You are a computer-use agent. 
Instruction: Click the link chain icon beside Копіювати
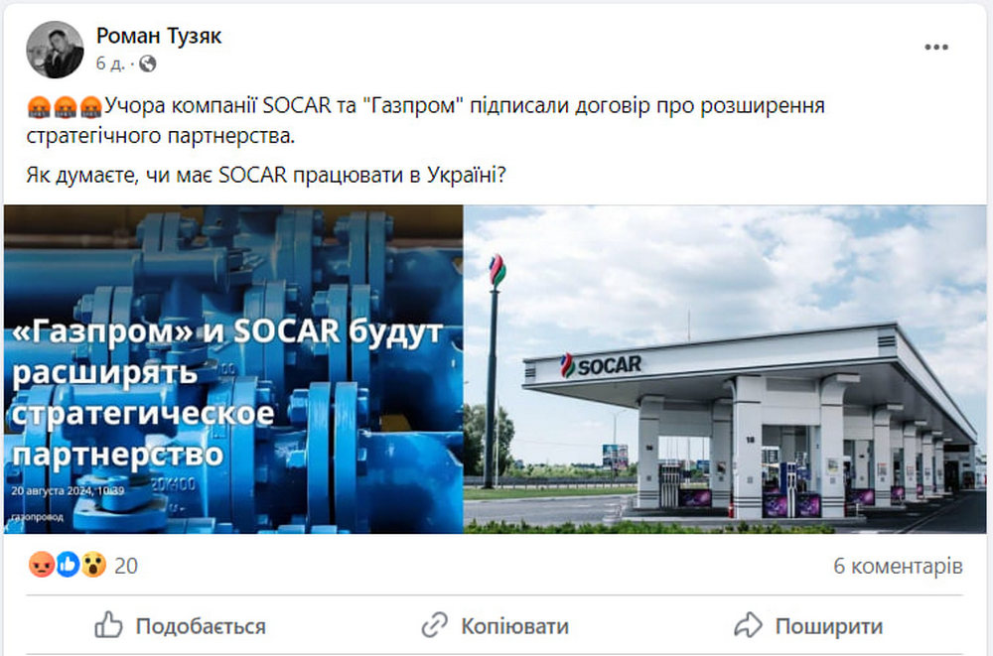tap(435, 625)
